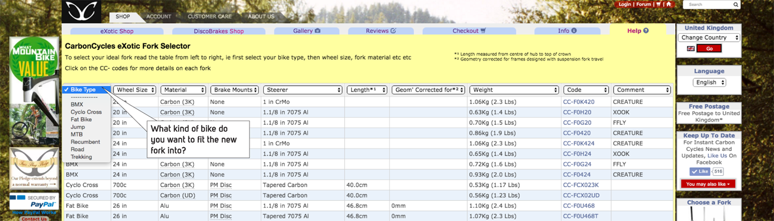Open fork code CC-F0H20
Viewport: 774px width, 221px height.
click(577, 112)
